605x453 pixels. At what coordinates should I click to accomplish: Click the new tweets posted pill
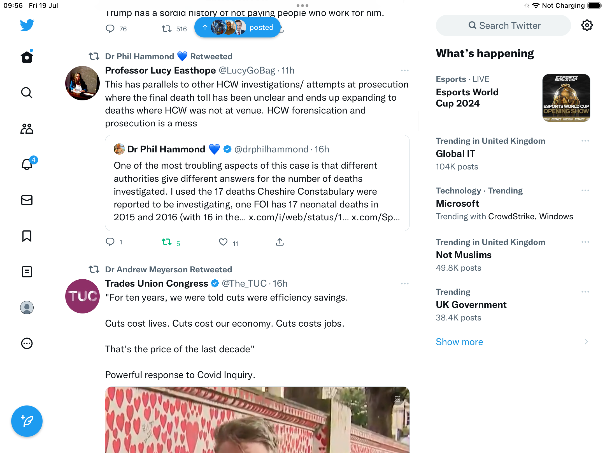[238, 27]
